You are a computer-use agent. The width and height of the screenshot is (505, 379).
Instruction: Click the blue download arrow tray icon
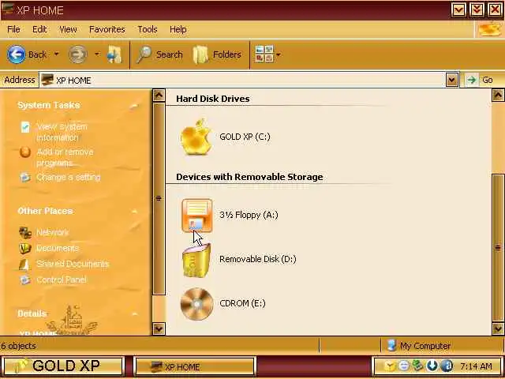(432, 366)
